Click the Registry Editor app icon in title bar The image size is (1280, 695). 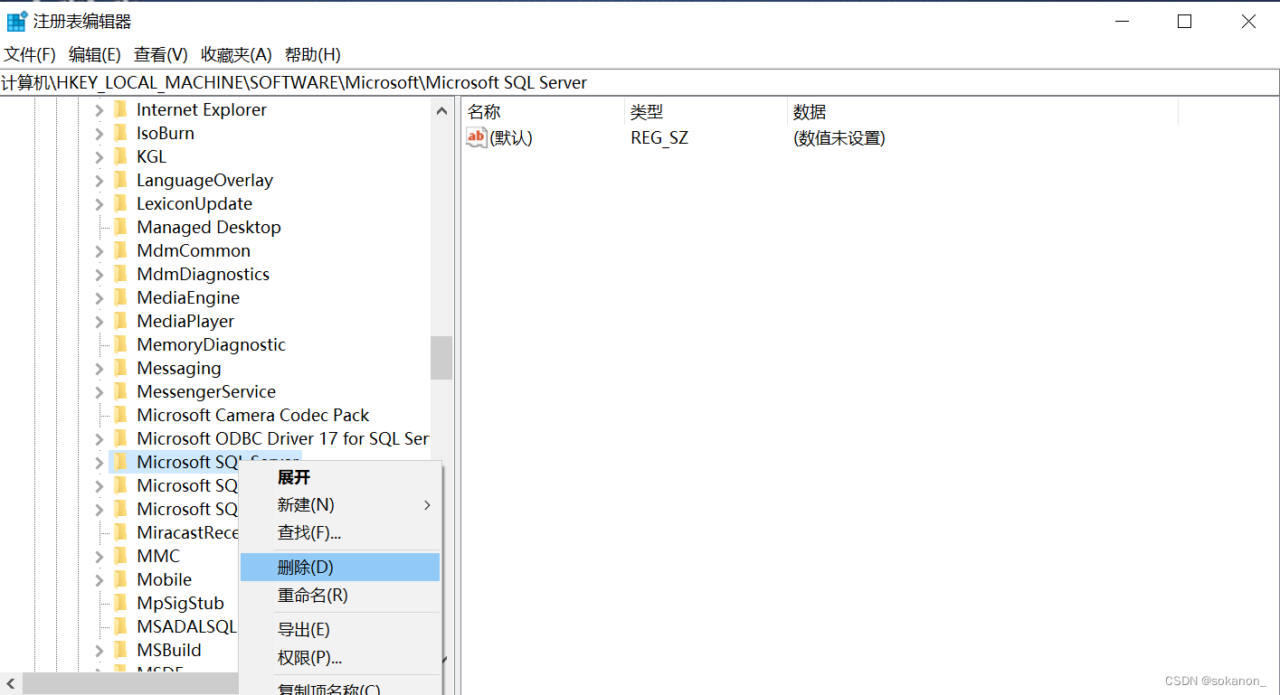tap(16, 22)
